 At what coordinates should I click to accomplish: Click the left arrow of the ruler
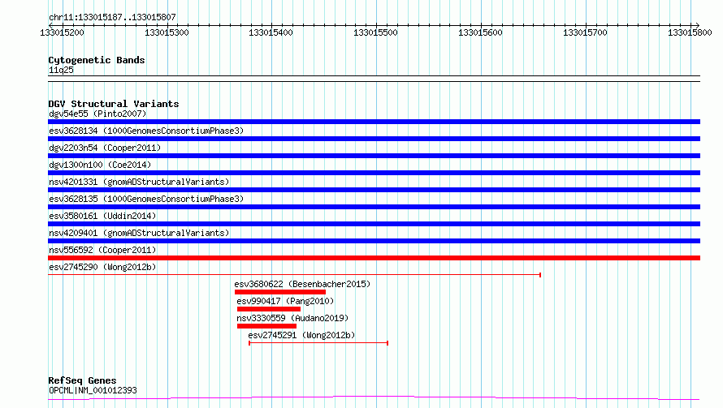click(50, 25)
